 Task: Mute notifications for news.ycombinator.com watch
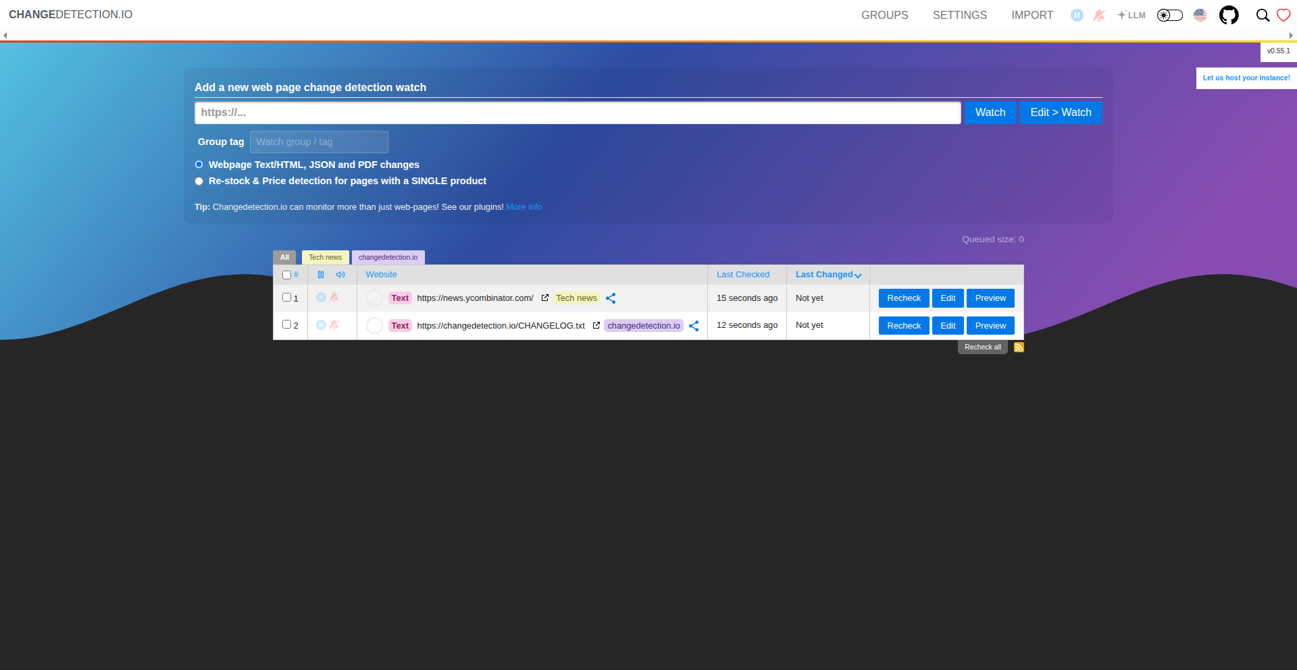[334, 298]
